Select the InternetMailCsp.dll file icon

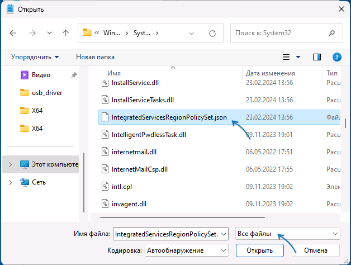[105, 169]
